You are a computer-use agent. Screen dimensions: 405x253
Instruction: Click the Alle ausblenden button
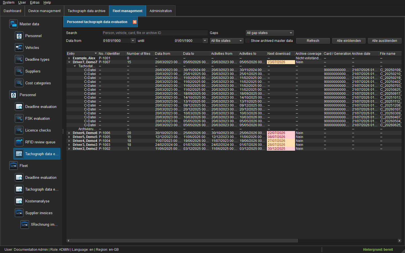pos(384,41)
